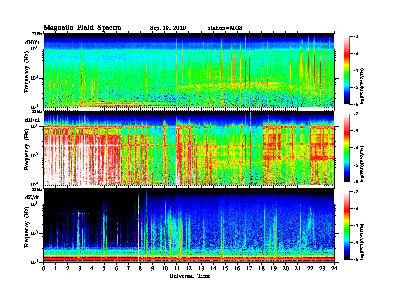The height and width of the screenshot is (308, 398).
Task: Click the "dZ/dt" panel label
Action: point(32,197)
